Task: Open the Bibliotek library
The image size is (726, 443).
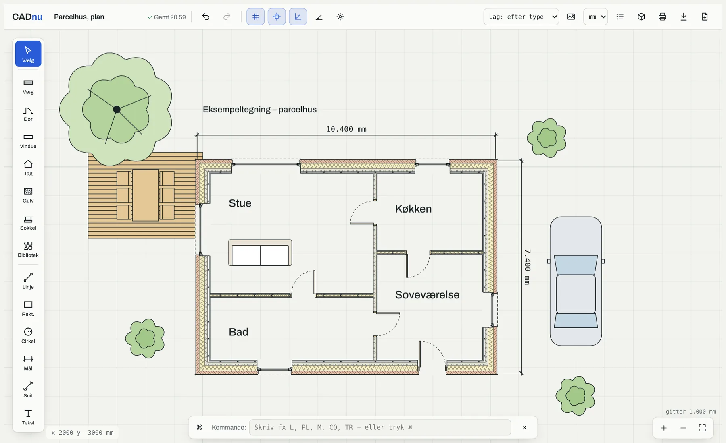Action: 28,250
